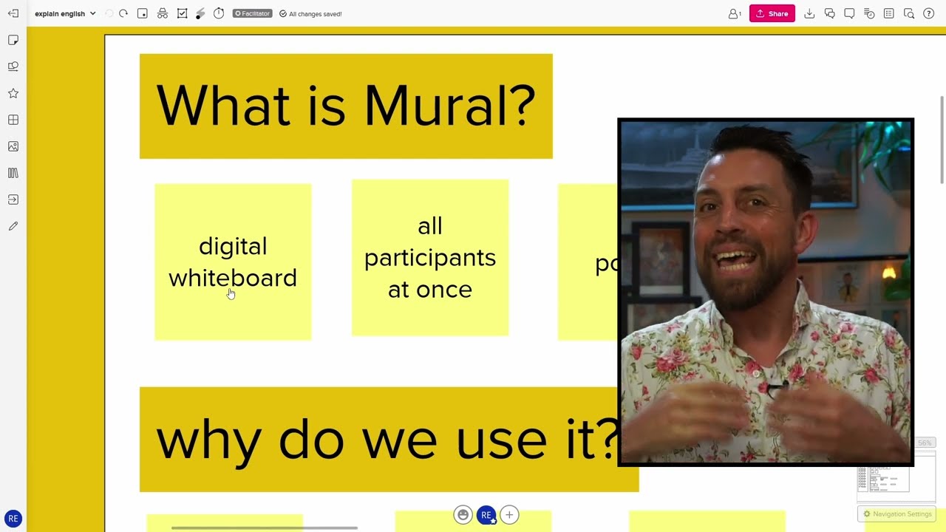Viewport: 946px width, 532px height.
Task: Click the pink Share button
Action: [772, 13]
